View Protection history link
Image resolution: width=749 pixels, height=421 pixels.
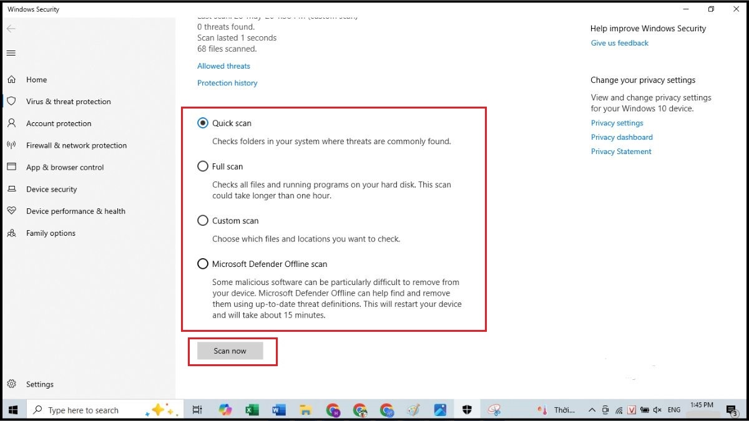click(227, 83)
